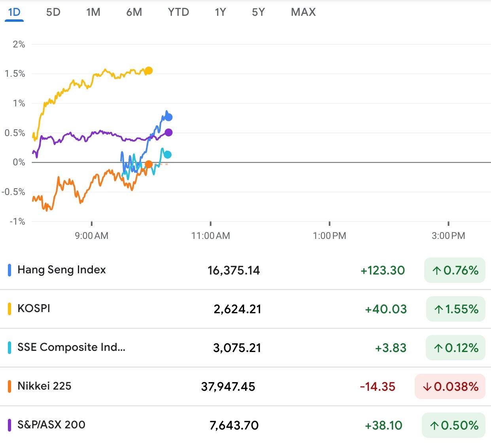Image resolution: width=491 pixels, height=443 pixels.
Task: Click the 9:00 AM time axis label
Action: click(x=91, y=236)
